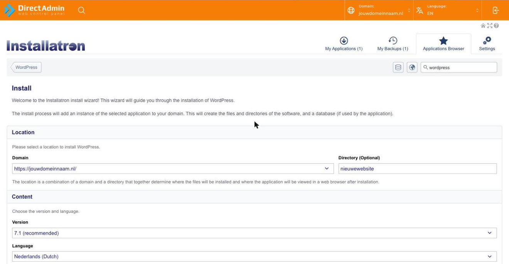Click the 'Please select a location' text

tap(56, 147)
